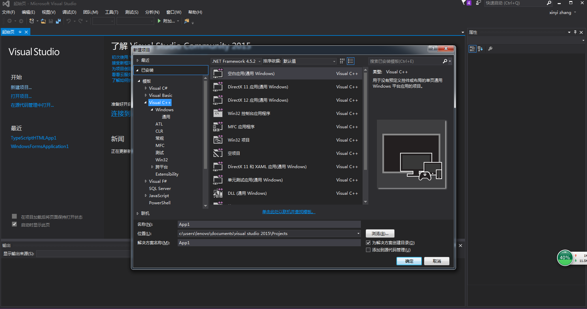Select the SQL Server tree item
587x309 pixels.
point(160,189)
